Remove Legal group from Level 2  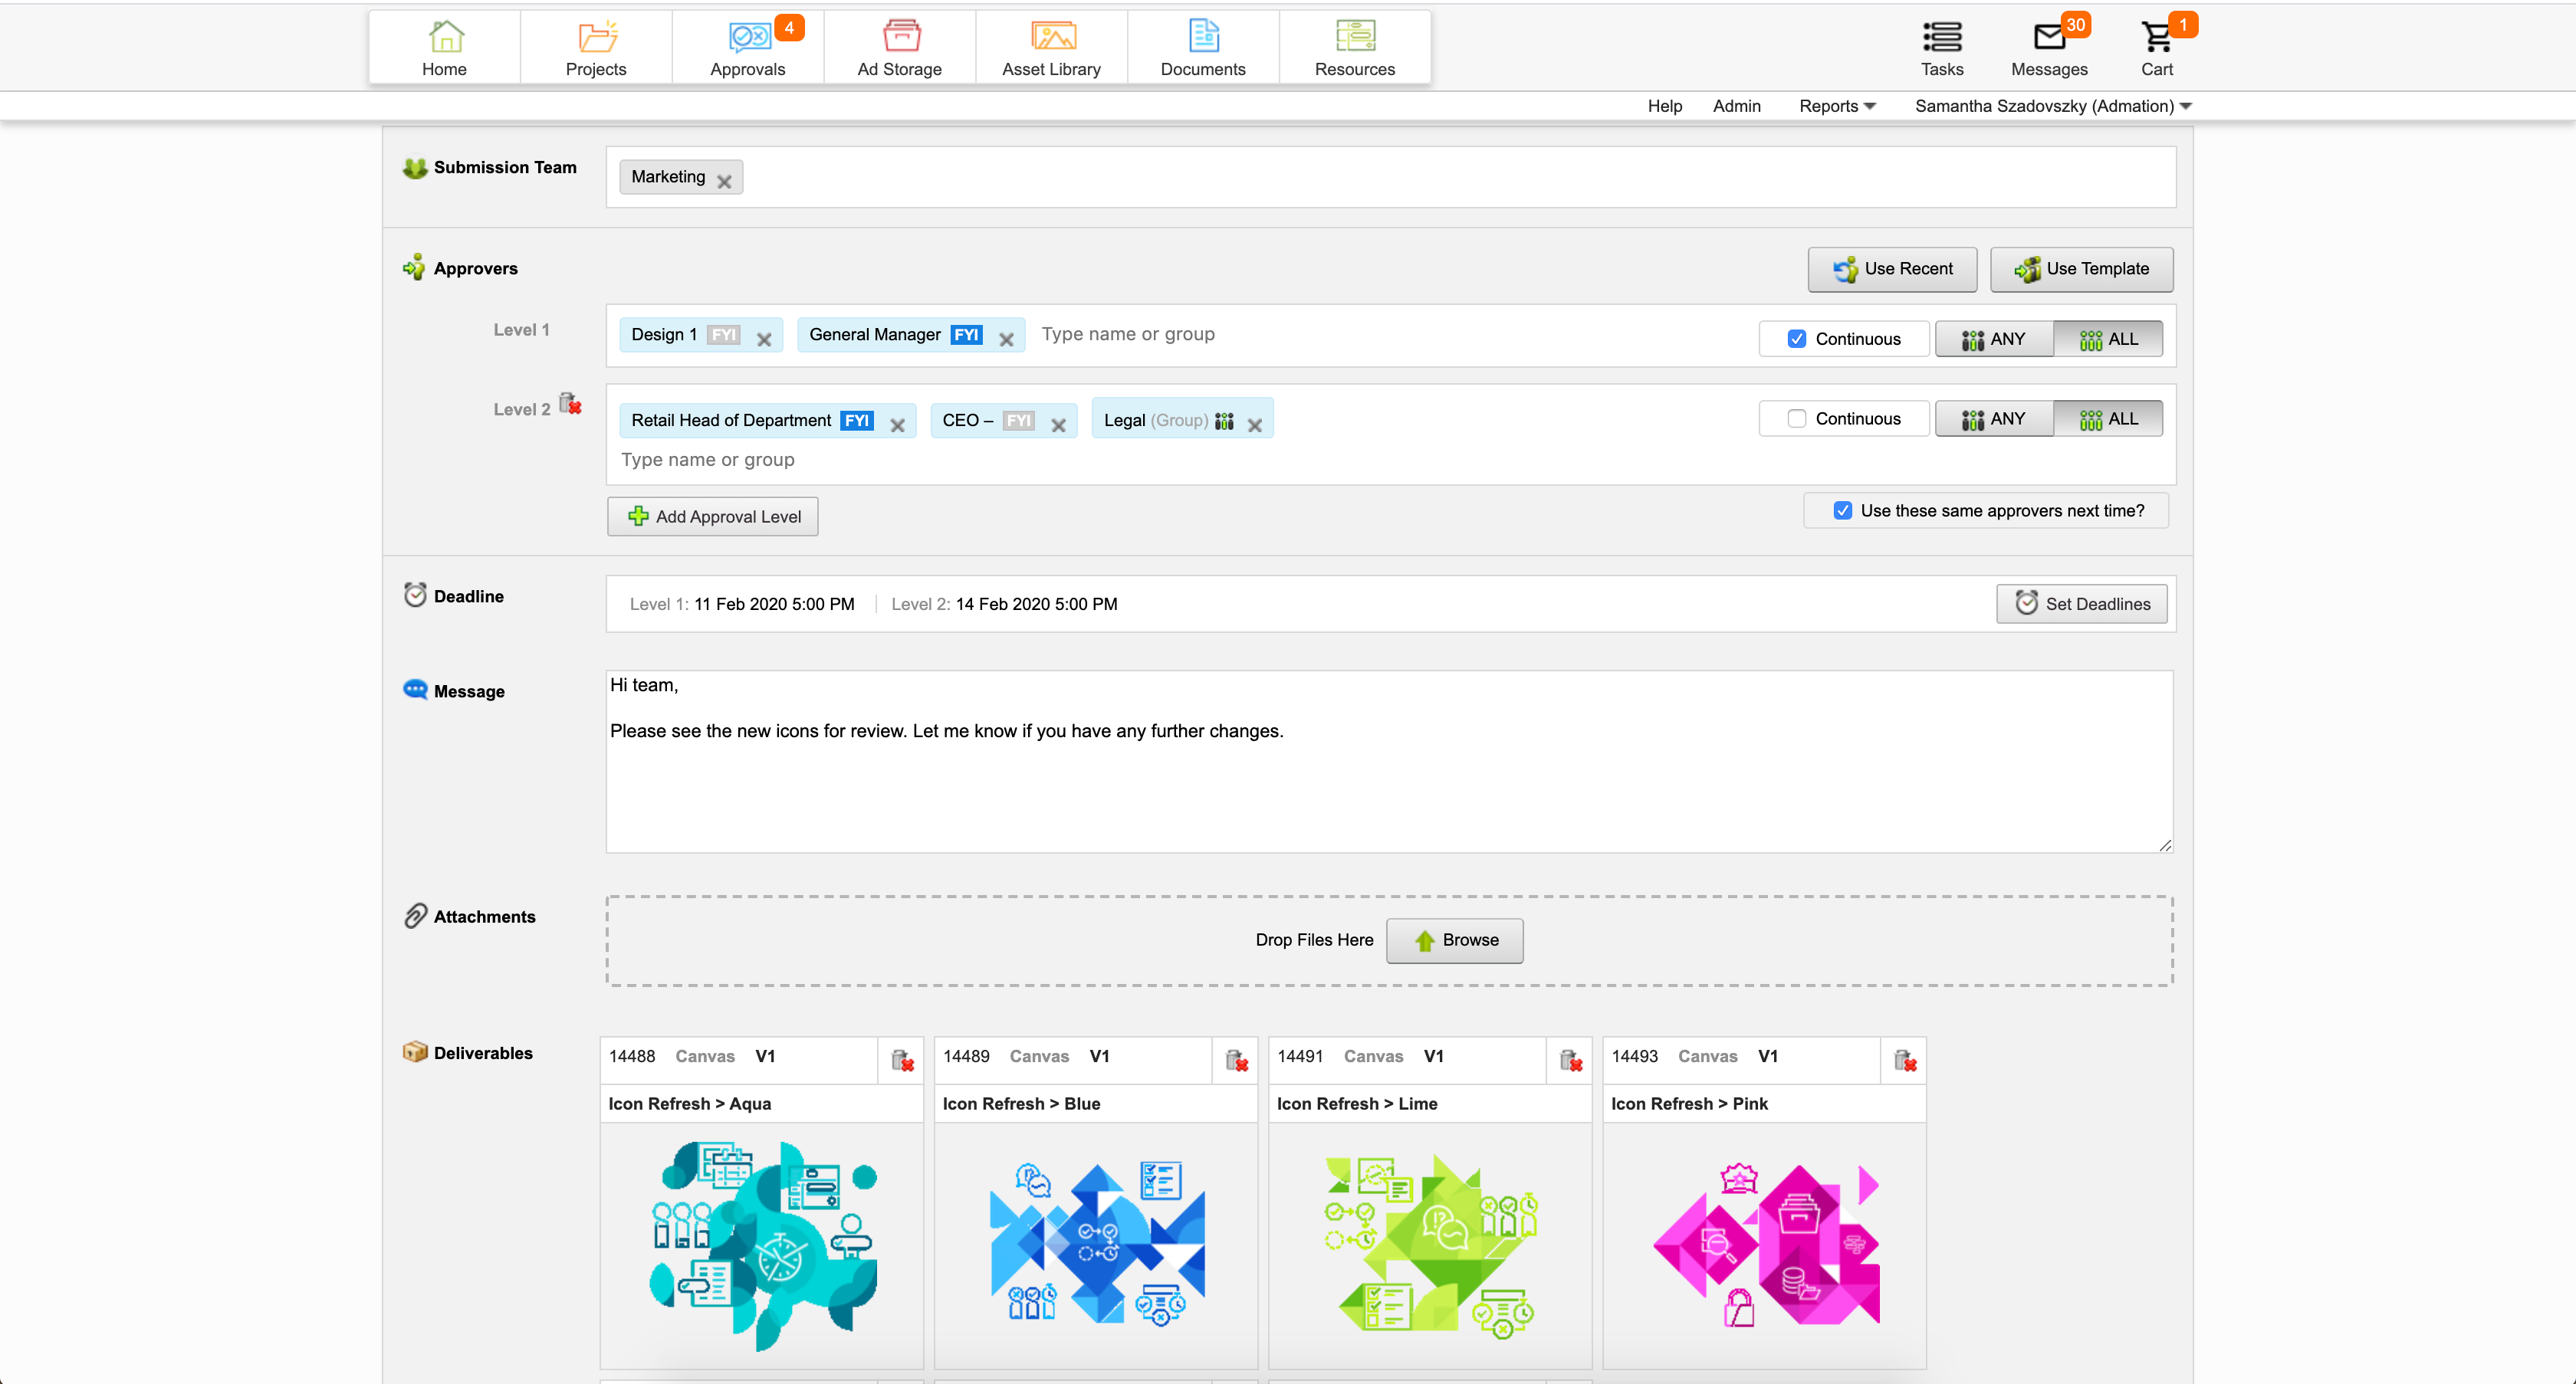point(1254,425)
